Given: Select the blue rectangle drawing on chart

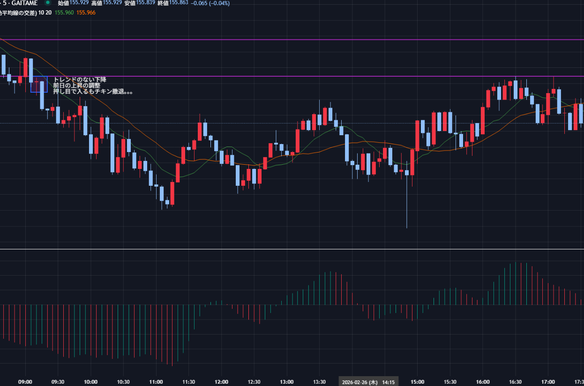Looking at the screenshot, I should coord(39,84).
